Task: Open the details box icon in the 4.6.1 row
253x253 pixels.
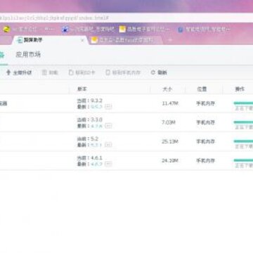Action: pyautogui.click(x=108, y=164)
